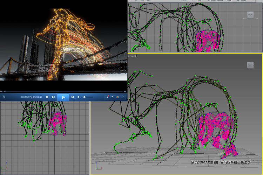Mute the player with the speaker icon
The height and width of the screenshot is (175, 263).
click(x=78, y=97)
